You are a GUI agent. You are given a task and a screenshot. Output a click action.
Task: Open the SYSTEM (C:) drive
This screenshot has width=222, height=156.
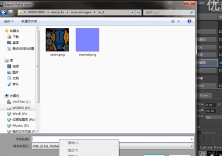click(19, 102)
